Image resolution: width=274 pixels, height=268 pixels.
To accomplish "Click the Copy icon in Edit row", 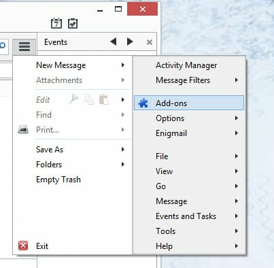I will 89,99.
